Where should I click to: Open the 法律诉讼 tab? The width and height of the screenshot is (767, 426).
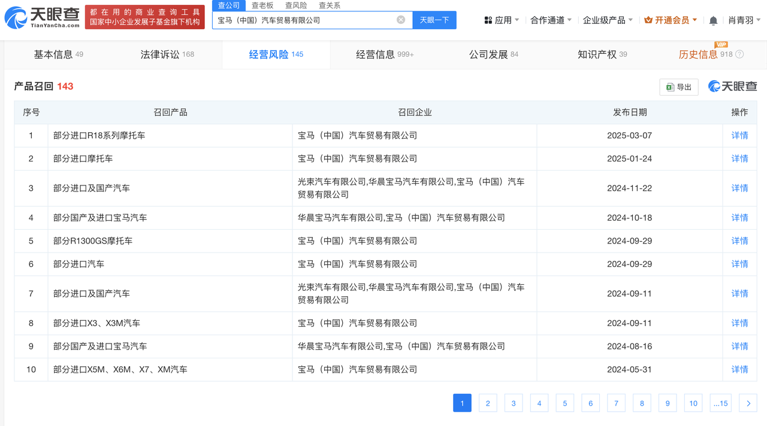[167, 54]
